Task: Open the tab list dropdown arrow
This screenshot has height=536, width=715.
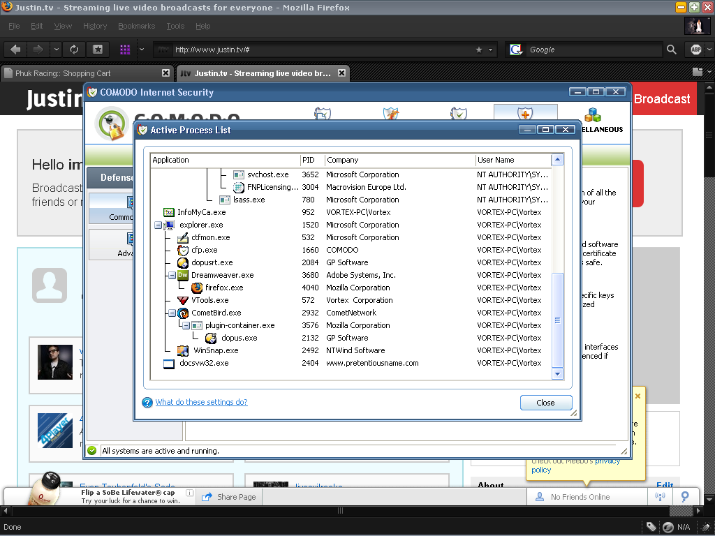Action: (x=709, y=72)
